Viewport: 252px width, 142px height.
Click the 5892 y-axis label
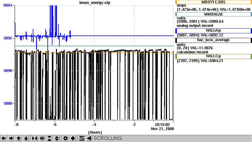8,38
